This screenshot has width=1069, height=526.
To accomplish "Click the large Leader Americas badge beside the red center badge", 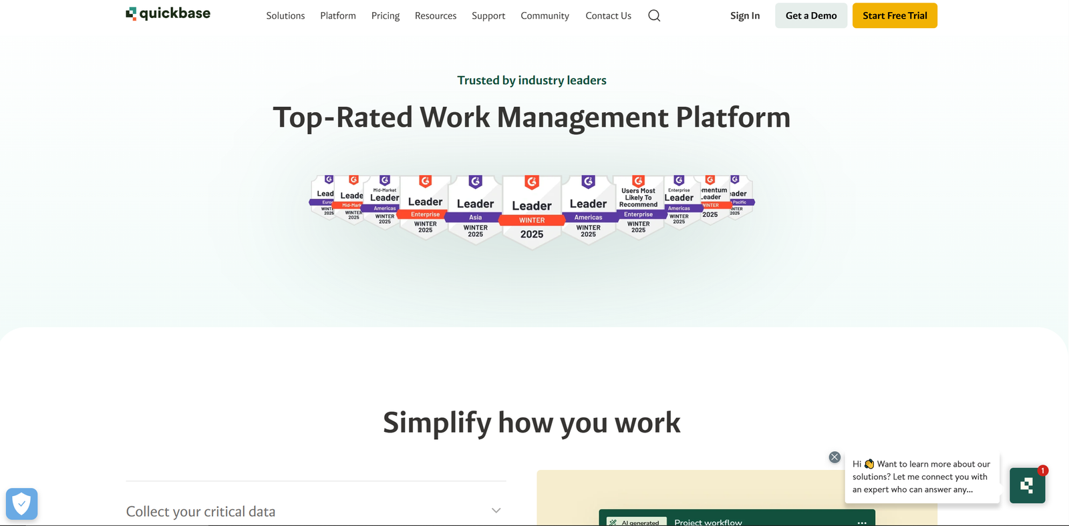I will [x=588, y=210].
